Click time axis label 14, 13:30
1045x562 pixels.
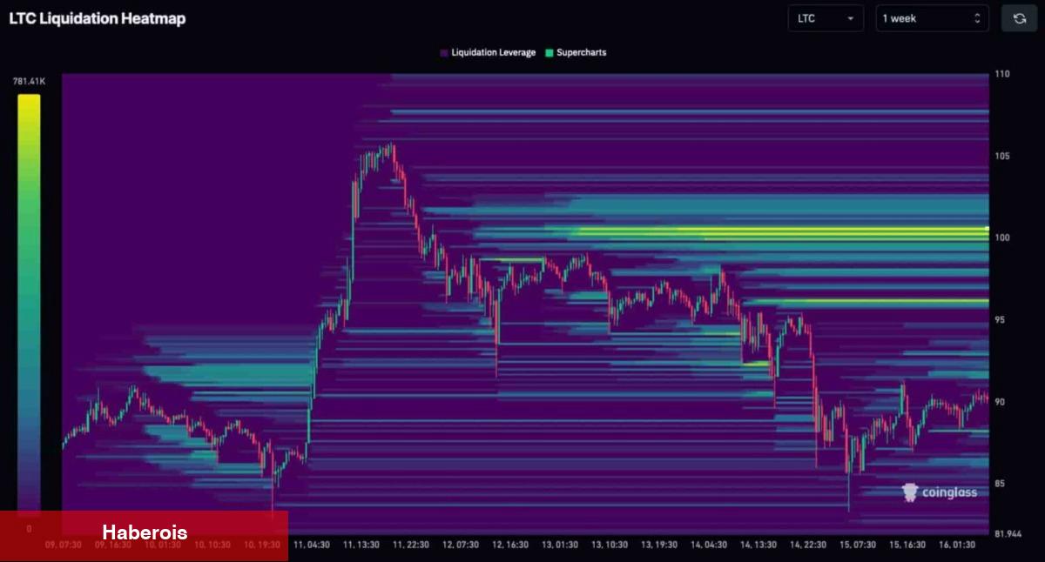click(x=758, y=545)
